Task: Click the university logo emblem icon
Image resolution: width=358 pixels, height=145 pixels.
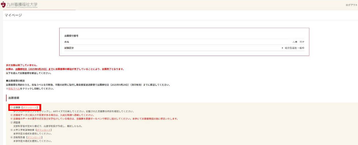Action: [x=3, y=5]
